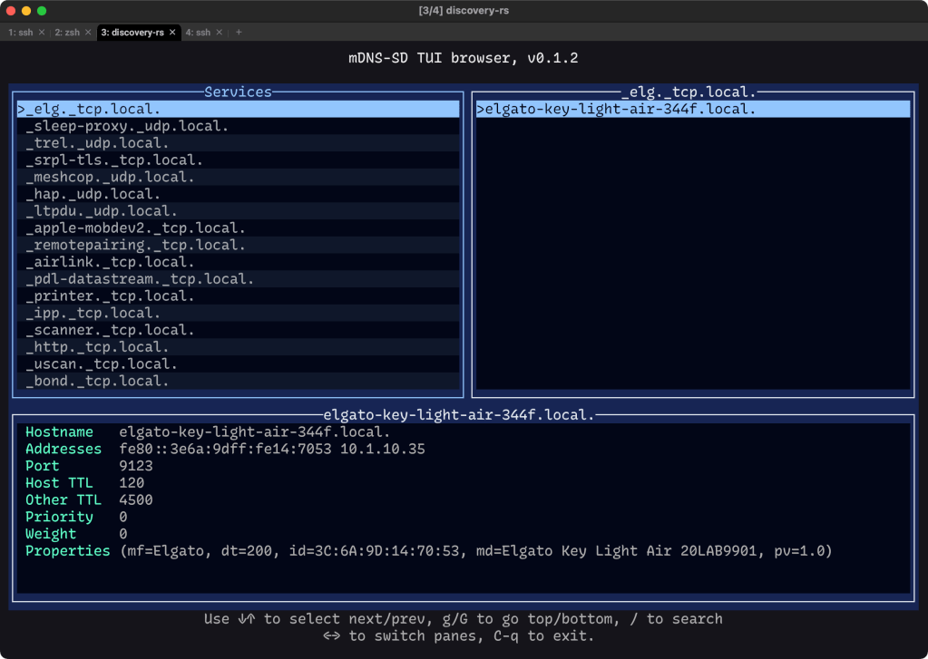Close the "2: zsh" tab
The height and width of the screenshot is (659, 928).
click(x=88, y=33)
